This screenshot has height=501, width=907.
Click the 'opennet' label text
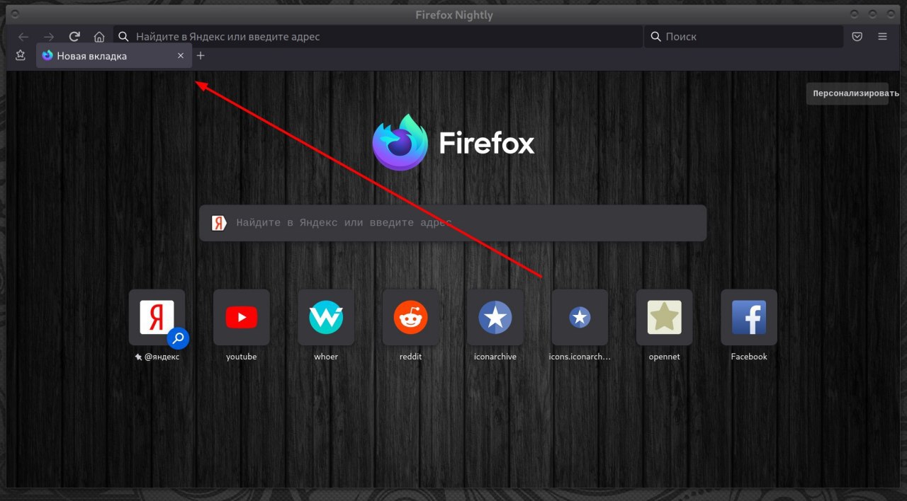[x=665, y=357]
